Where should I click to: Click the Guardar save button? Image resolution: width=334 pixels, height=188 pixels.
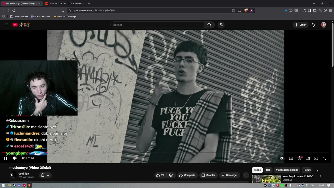tap(208, 175)
